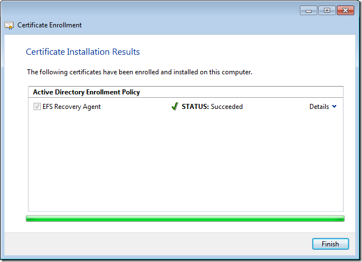Viewport: 362px width, 262px height.
Task: Click the Certificate Enrollment title bar icon
Action: 10,25
